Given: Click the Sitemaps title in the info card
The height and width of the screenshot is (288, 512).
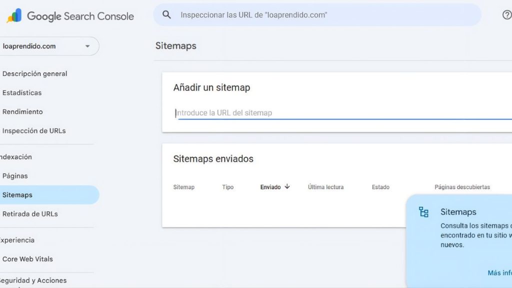Looking at the screenshot, I should pyautogui.click(x=458, y=212).
